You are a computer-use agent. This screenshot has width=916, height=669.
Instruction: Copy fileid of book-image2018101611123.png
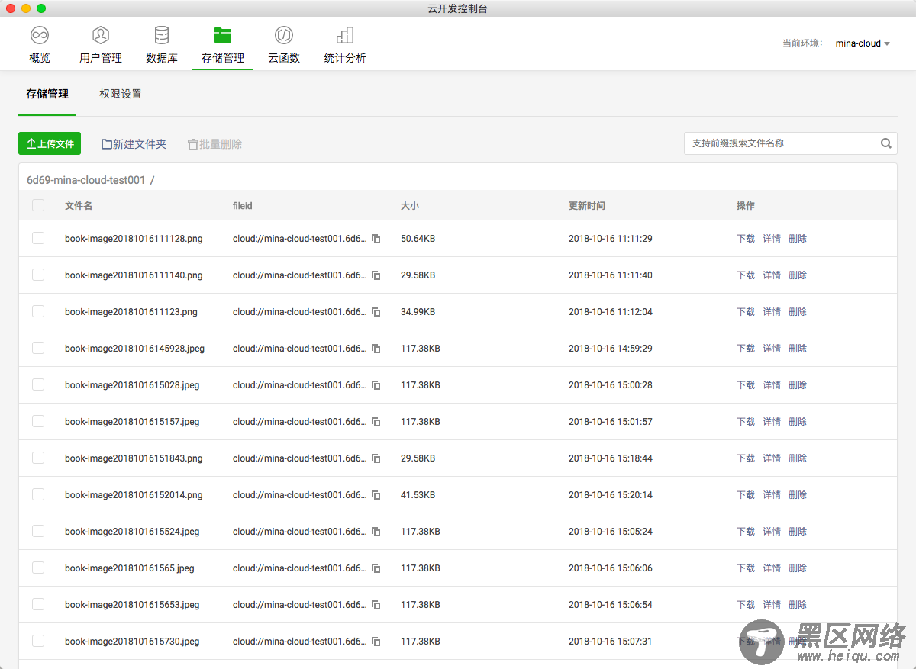(x=376, y=312)
